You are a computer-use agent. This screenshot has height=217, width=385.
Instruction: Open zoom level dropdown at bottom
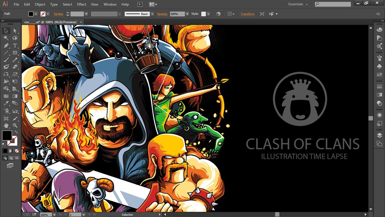[54, 215]
